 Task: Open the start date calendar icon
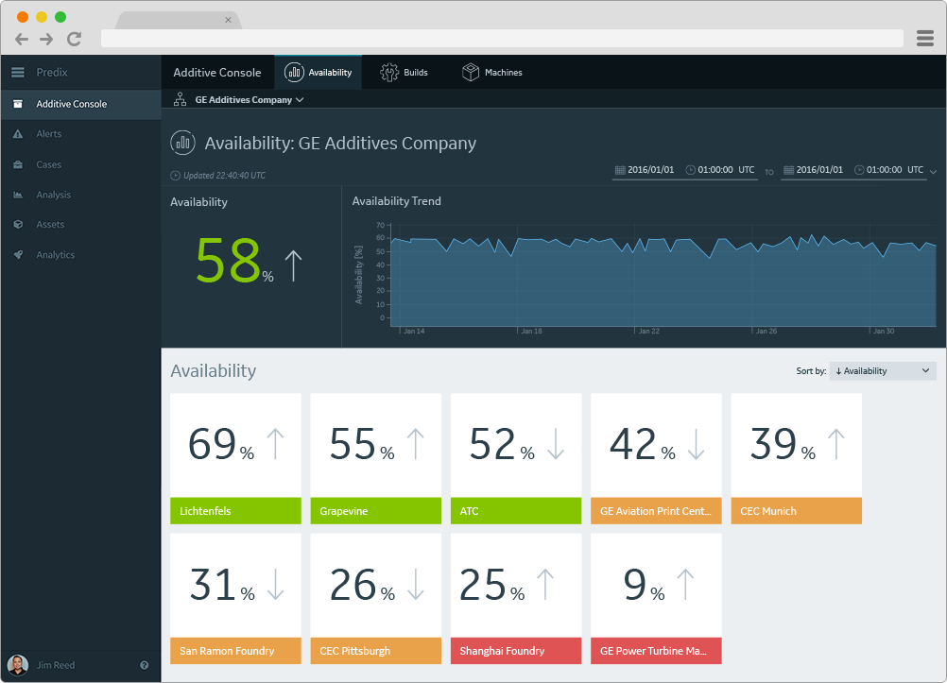click(x=620, y=170)
